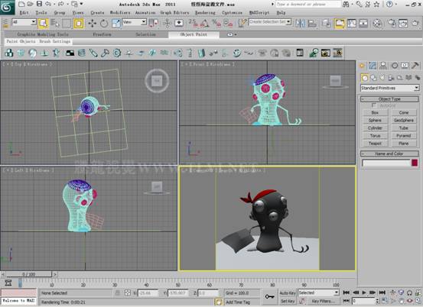The height and width of the screenshot is (307, 423).
Task: Click the Render Production teapot icon
Action: pos(415,24)
